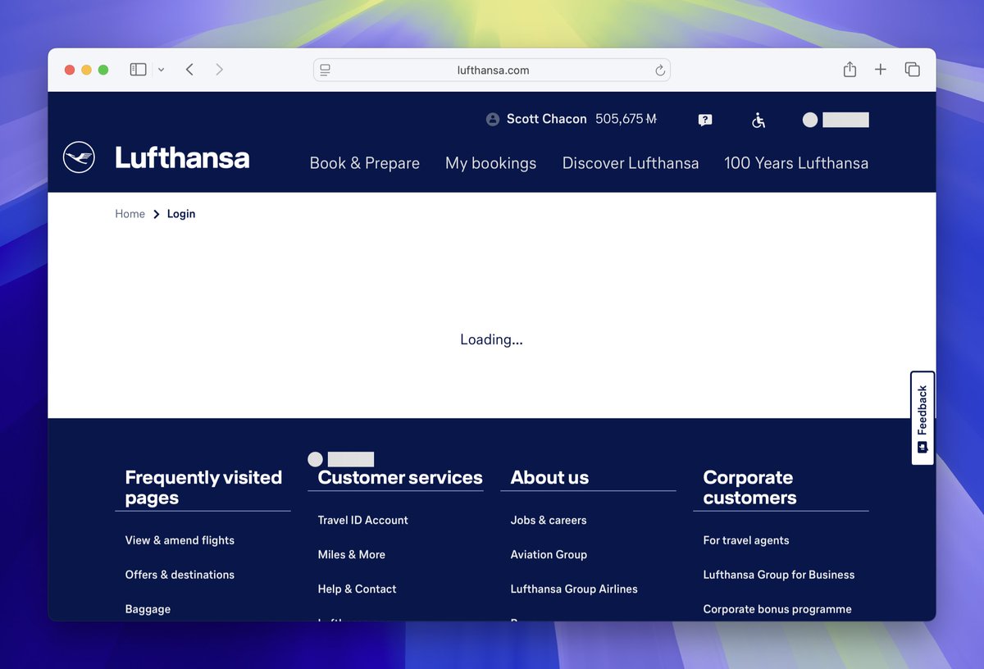
Task: Go forward with Safari's forward arrow
Action: tap(219, 70)
